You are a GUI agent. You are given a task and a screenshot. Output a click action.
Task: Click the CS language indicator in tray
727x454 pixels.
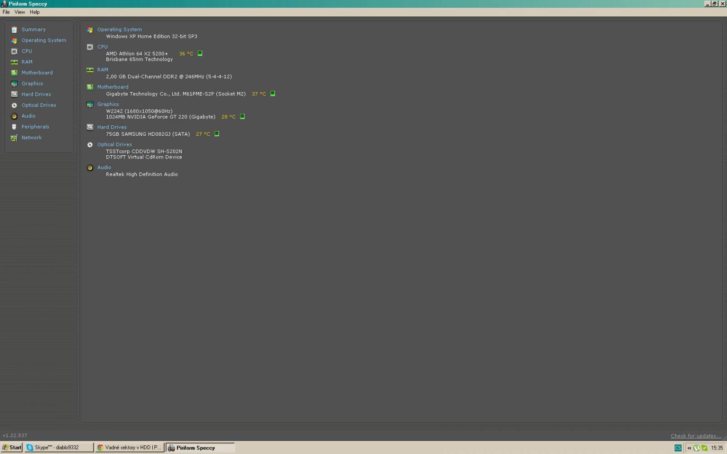[678, 448]
